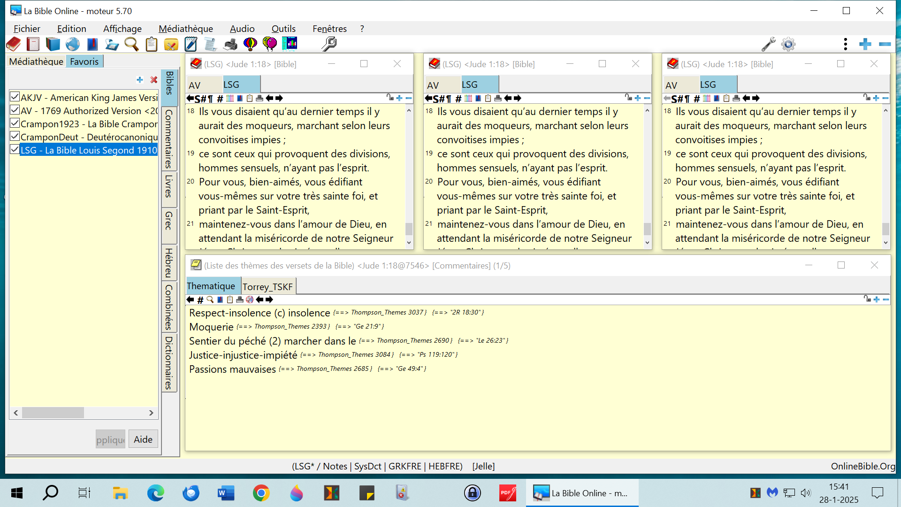Click the Aide button
The image size is (901, 507).
click(143, 439)
